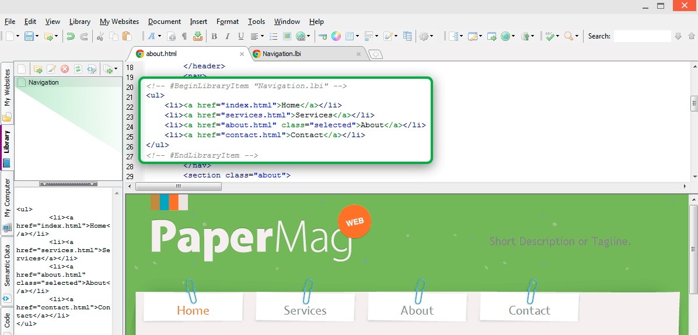The width and height of the screenshot is (698, 335).
Task: Open the File menu
Action: pyautogui.click(x=10, y=22)
